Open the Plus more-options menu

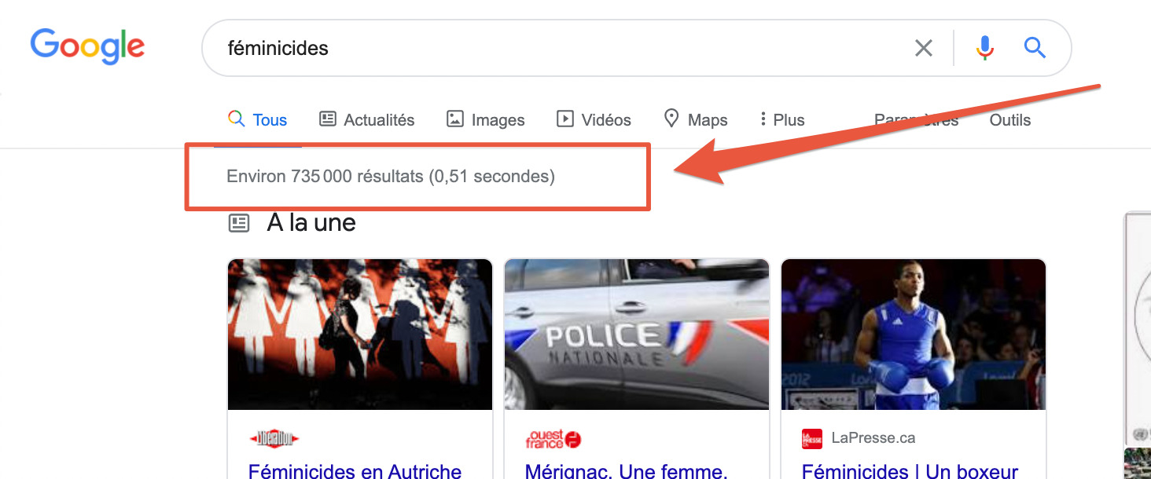pos(781,120)
